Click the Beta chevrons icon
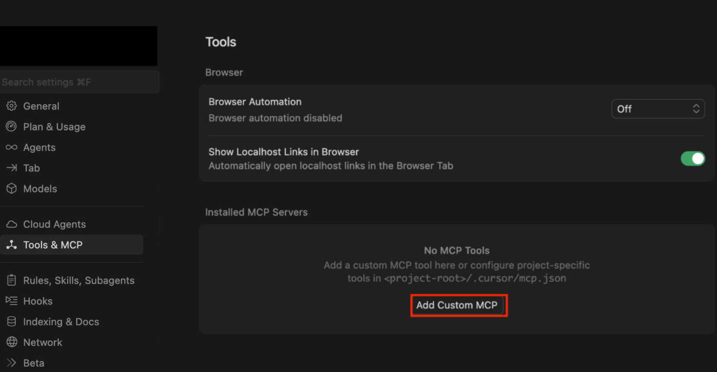717x372 pixels. (11, 363)
